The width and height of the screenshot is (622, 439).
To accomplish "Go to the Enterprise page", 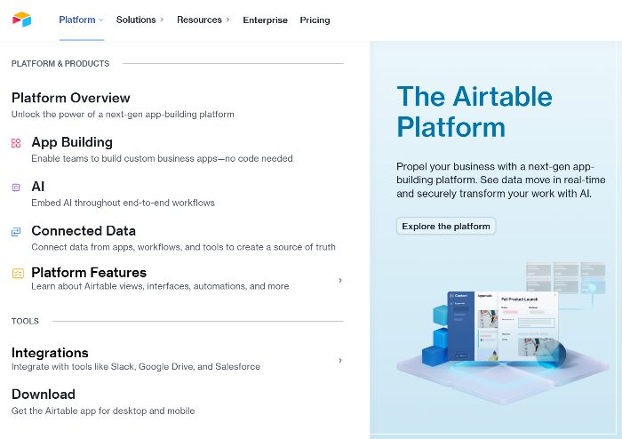I will tap(265, 20).
